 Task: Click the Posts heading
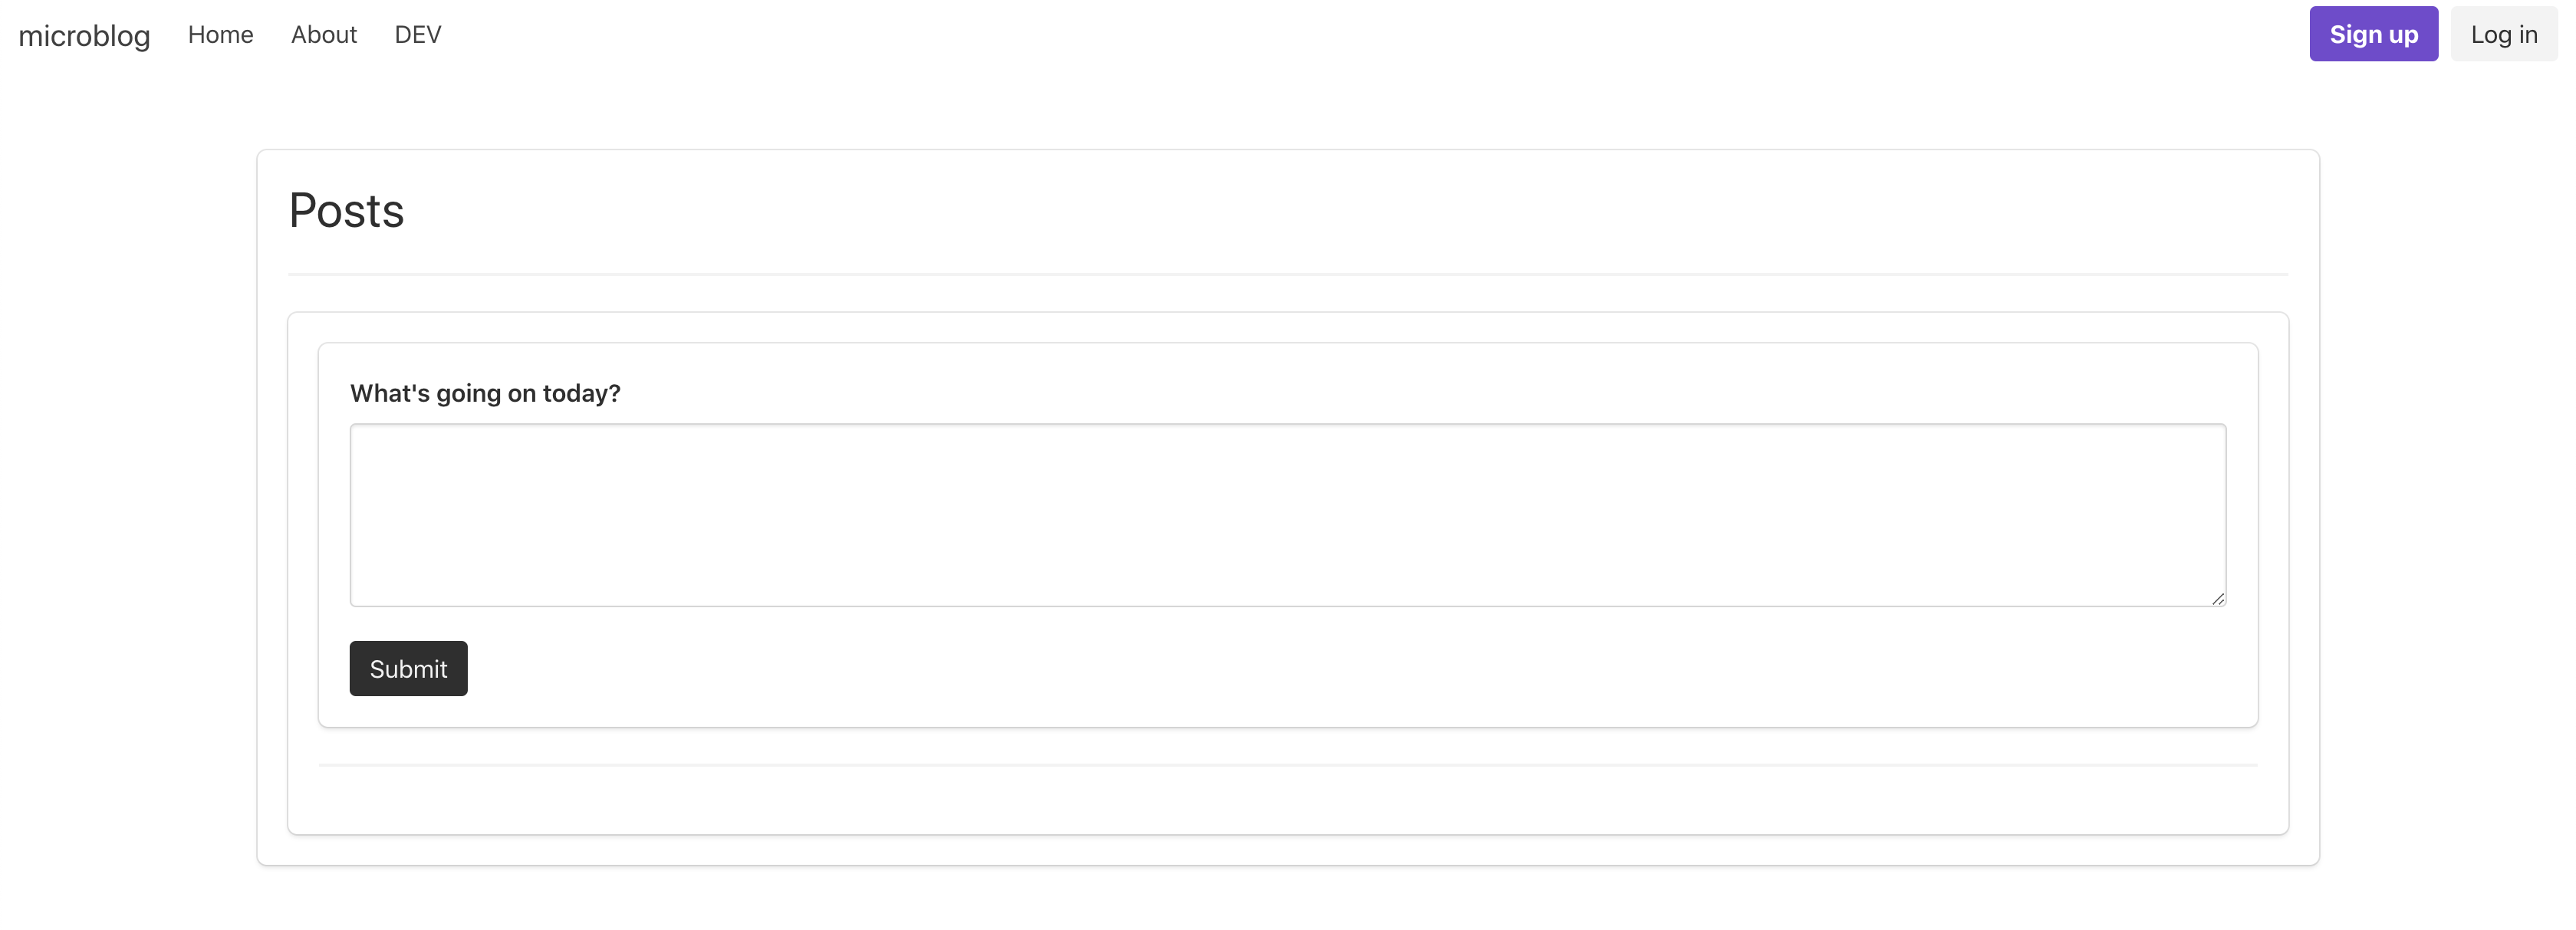click(346, 210)
